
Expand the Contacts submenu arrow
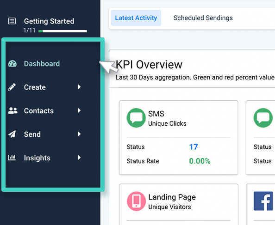(x=79, y=110)
